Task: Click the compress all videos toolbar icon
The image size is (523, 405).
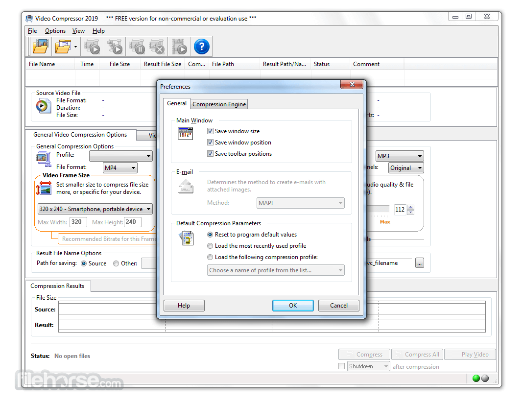Action: point(115,47)
